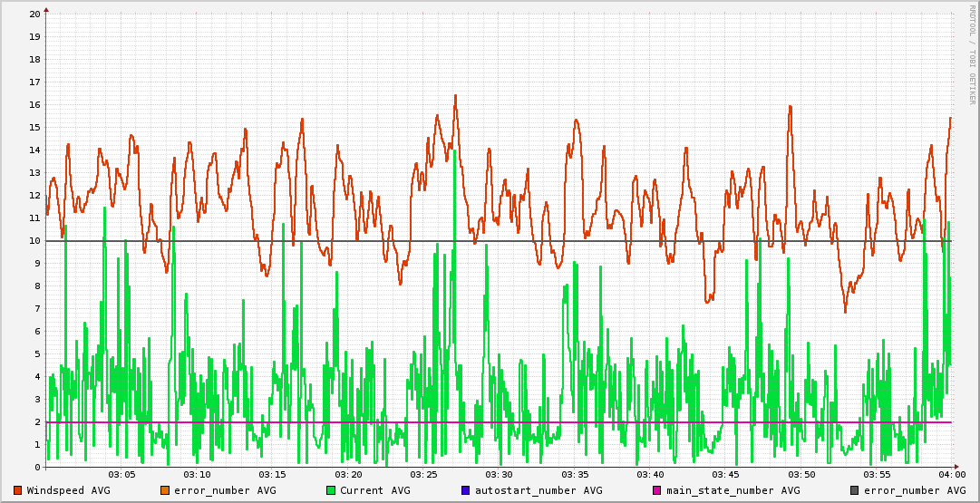Click the '15' value axis label
The image size is (980, 503).
tap(35, 128)
